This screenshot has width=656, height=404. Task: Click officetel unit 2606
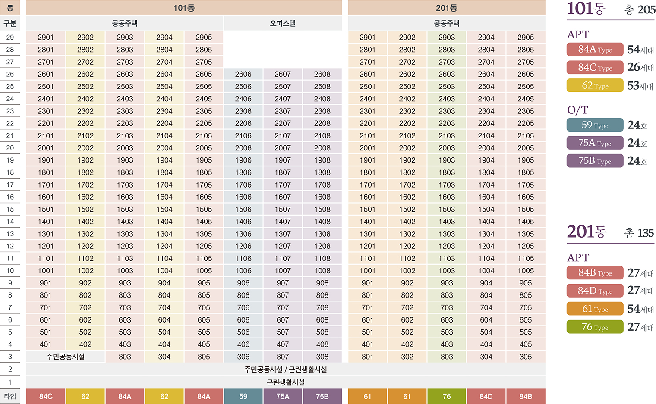tap(243, 74)
